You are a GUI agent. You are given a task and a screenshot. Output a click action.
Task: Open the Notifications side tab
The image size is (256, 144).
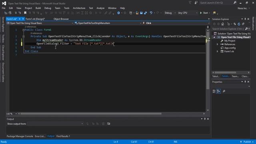253,23
